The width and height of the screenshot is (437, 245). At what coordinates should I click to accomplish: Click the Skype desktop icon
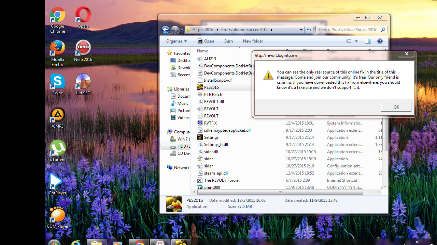click(57, 84)
